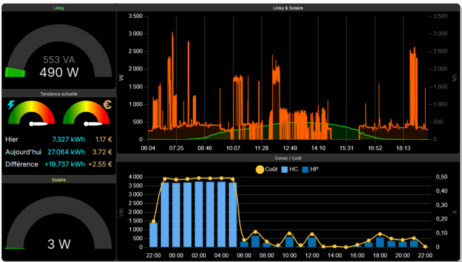Click the 3 W solar power reading
This screenshot has width=462, height=262.
point(59,244)
